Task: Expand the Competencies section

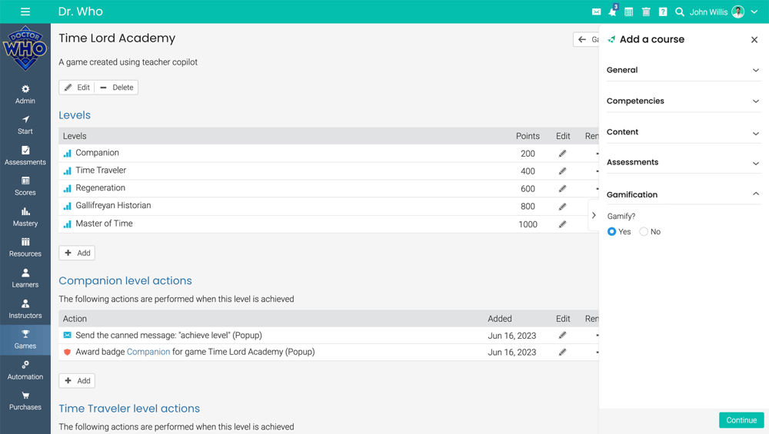Action: click(683, 101)
